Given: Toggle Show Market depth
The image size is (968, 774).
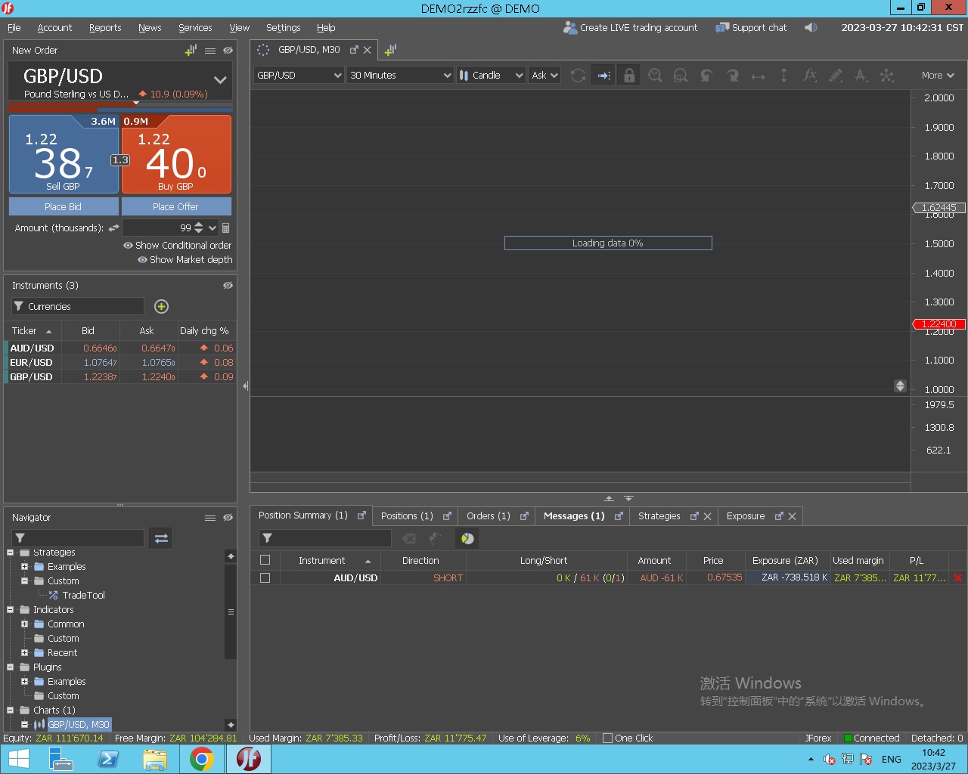Looking at the screenshot, I should click(x=185, y=260).
